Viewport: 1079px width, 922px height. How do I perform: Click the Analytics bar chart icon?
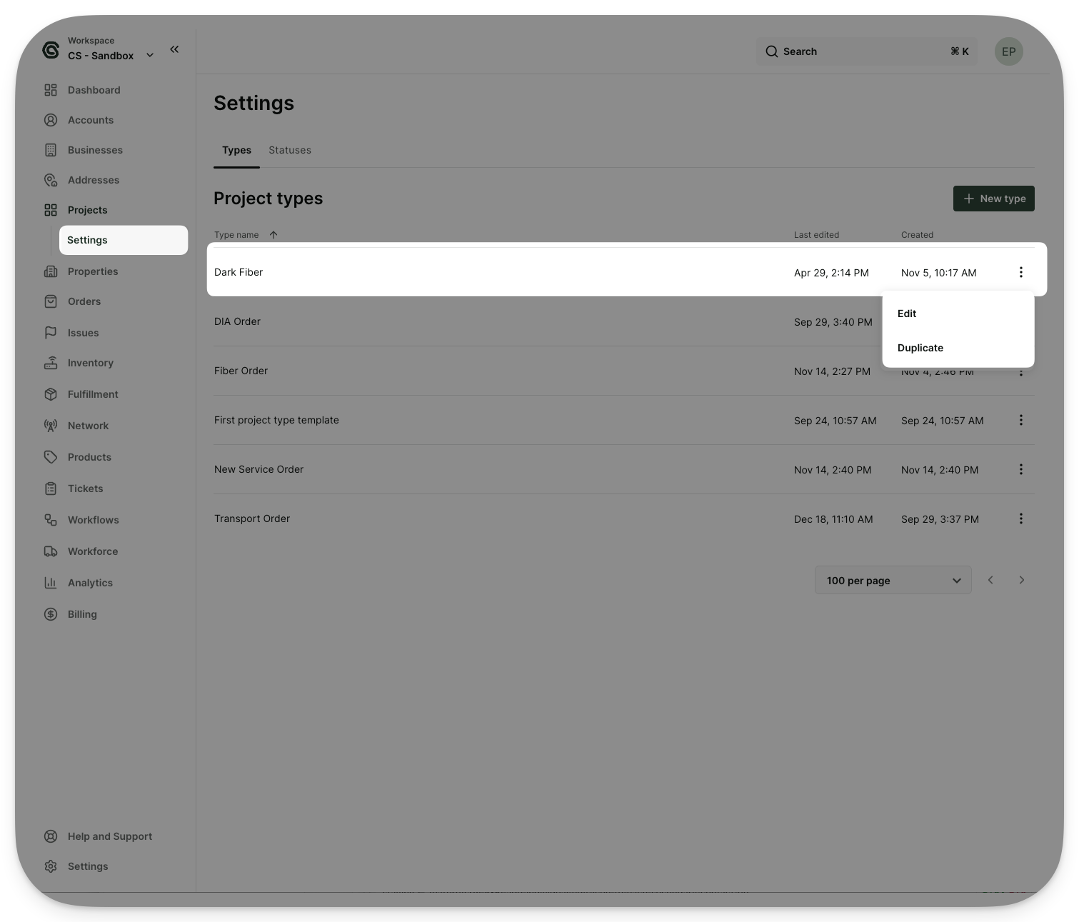click(x=51, y=583)
